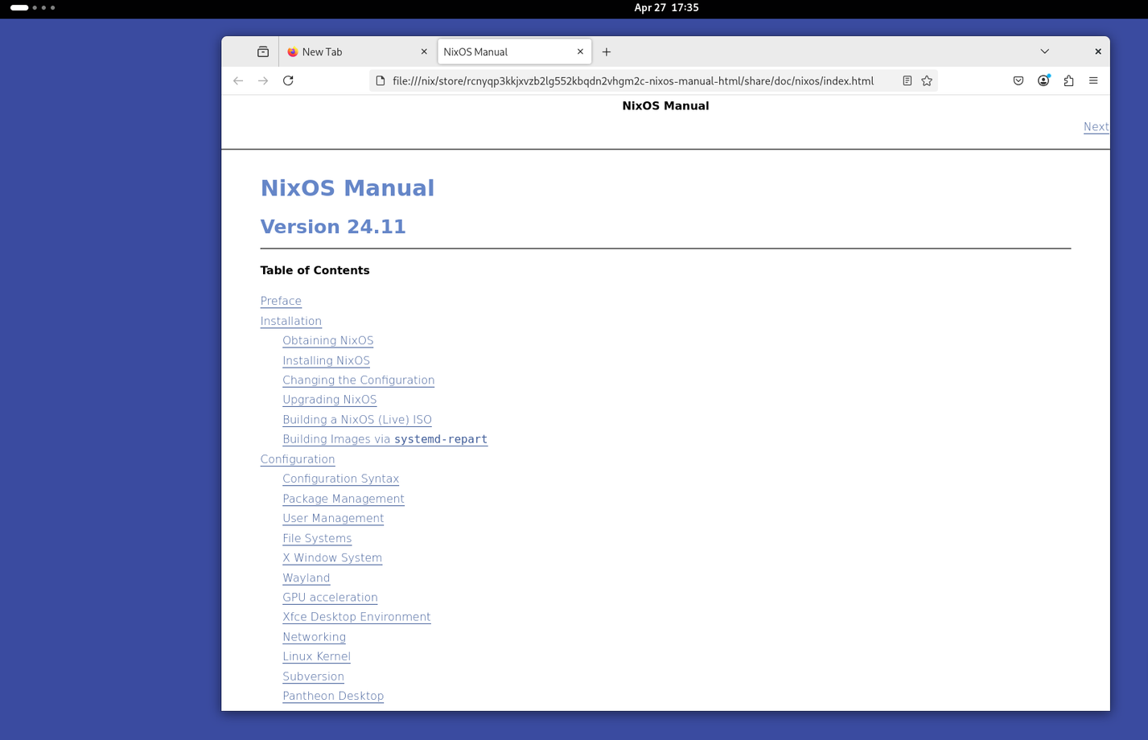Open the Save to Pocket icon

pos(1018,80)
